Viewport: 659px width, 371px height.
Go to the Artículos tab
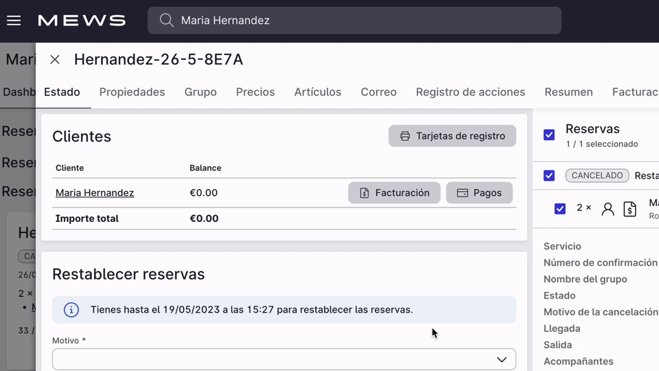[x=318, y=92]
